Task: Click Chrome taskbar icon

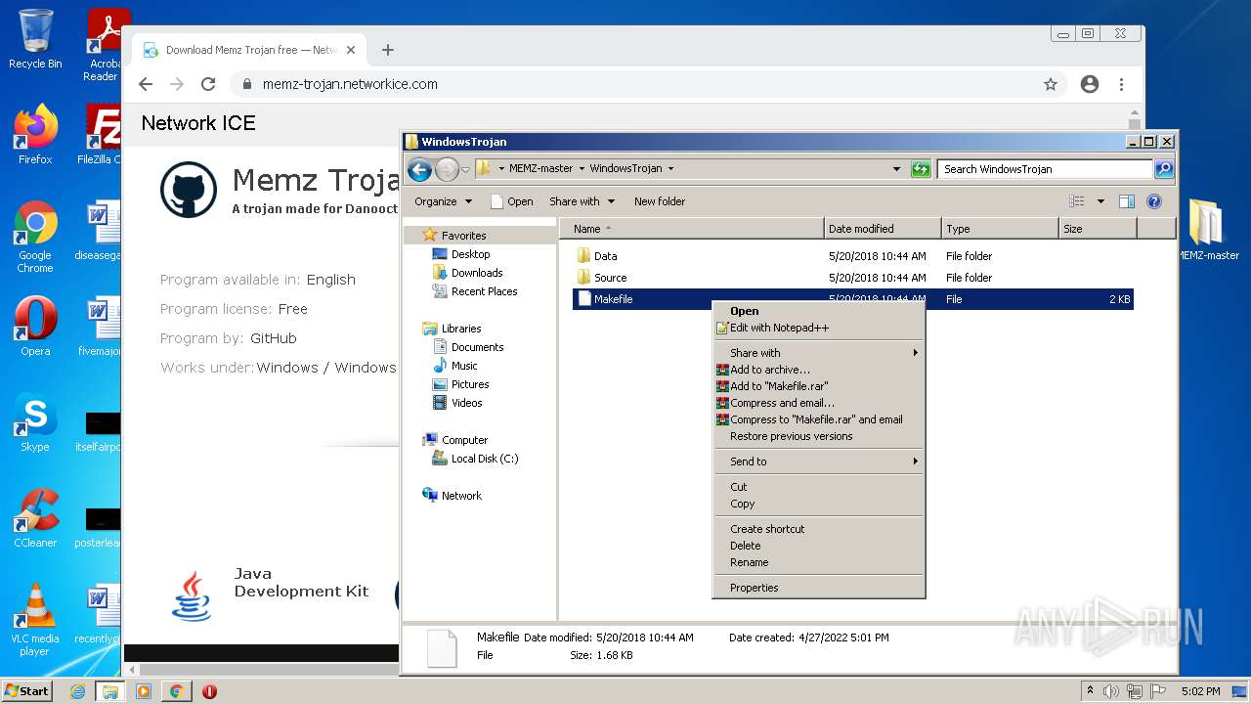Action: click(176, 691)
